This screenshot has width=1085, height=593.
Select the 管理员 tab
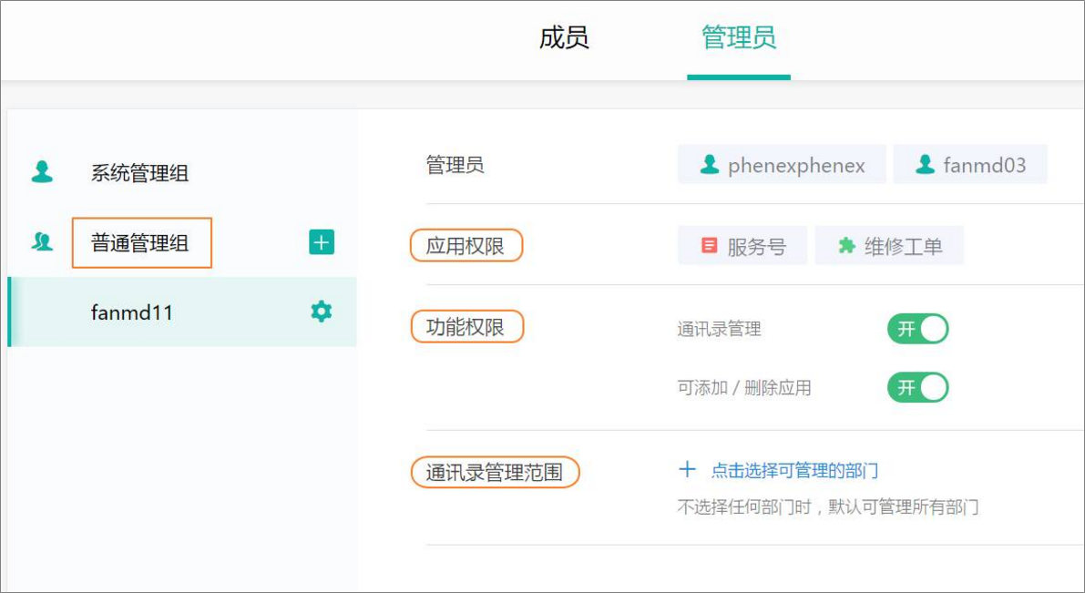[x=738, y=38]
